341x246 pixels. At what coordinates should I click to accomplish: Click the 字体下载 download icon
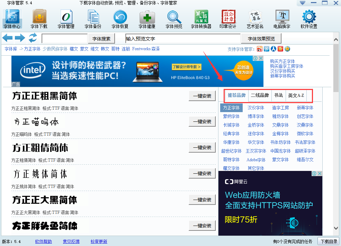(39, 17)
